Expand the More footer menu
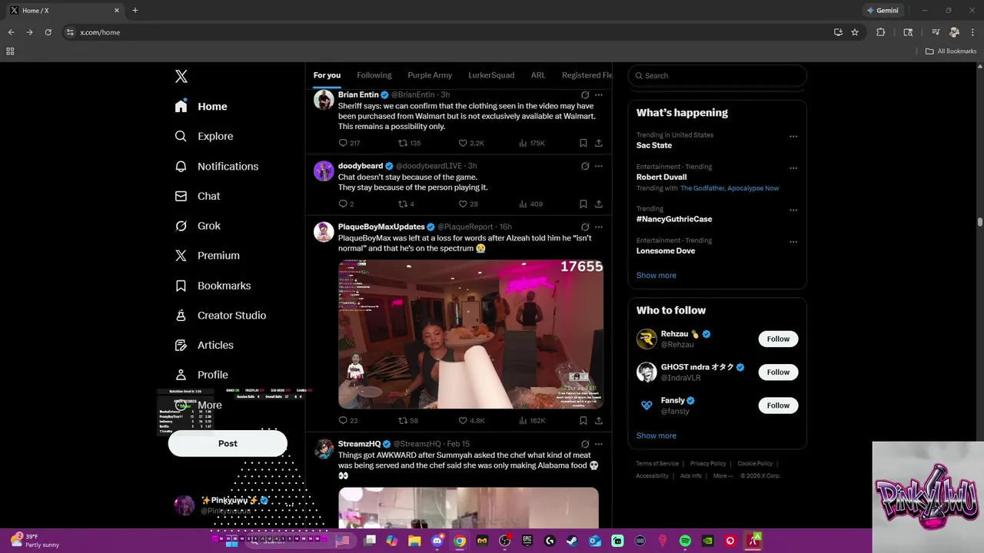The image size is (984, 553). point(722,476)
